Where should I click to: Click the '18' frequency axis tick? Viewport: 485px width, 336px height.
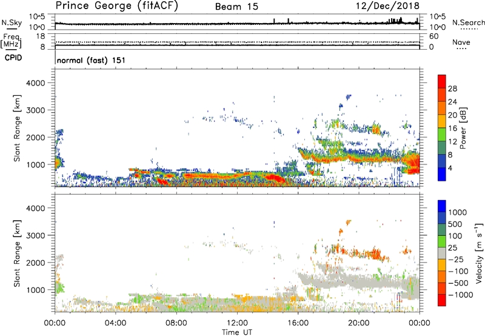pos(40,36)
